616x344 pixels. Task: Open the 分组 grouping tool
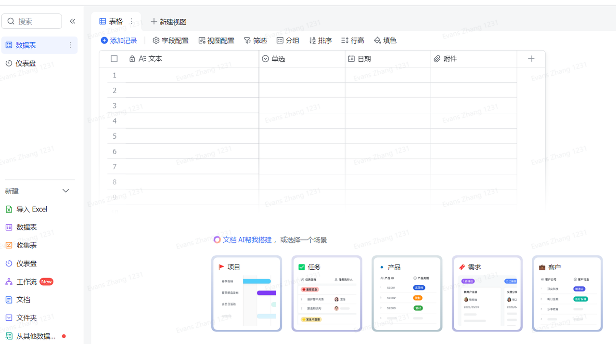click(288, 40)
